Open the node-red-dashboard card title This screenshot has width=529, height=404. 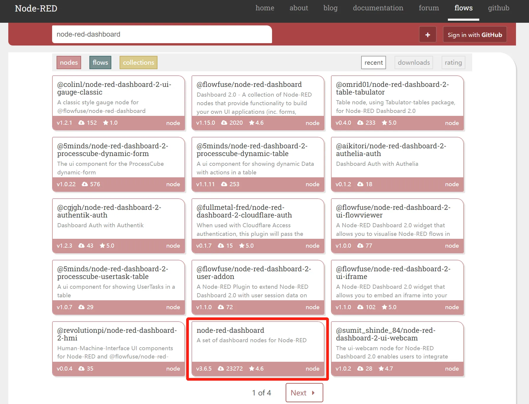[230, 330]
